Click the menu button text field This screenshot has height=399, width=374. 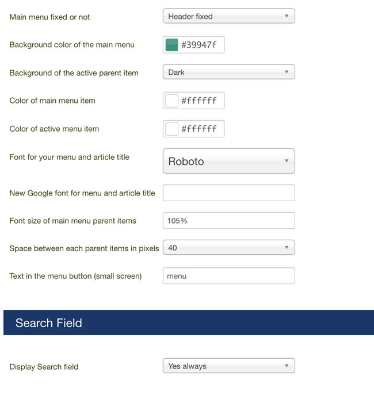click(228, 276)
